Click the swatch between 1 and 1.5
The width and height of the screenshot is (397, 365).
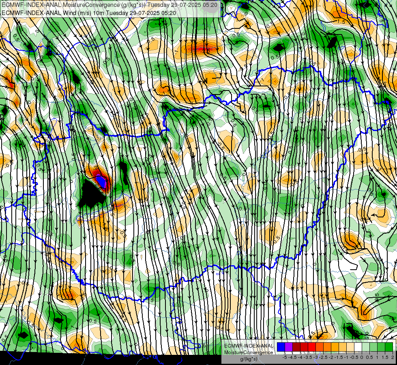[x=381, y=347]
